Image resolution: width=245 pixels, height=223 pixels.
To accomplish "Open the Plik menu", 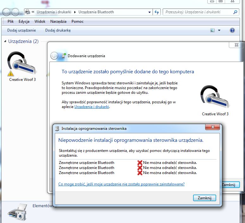I will tap(11, 21).
